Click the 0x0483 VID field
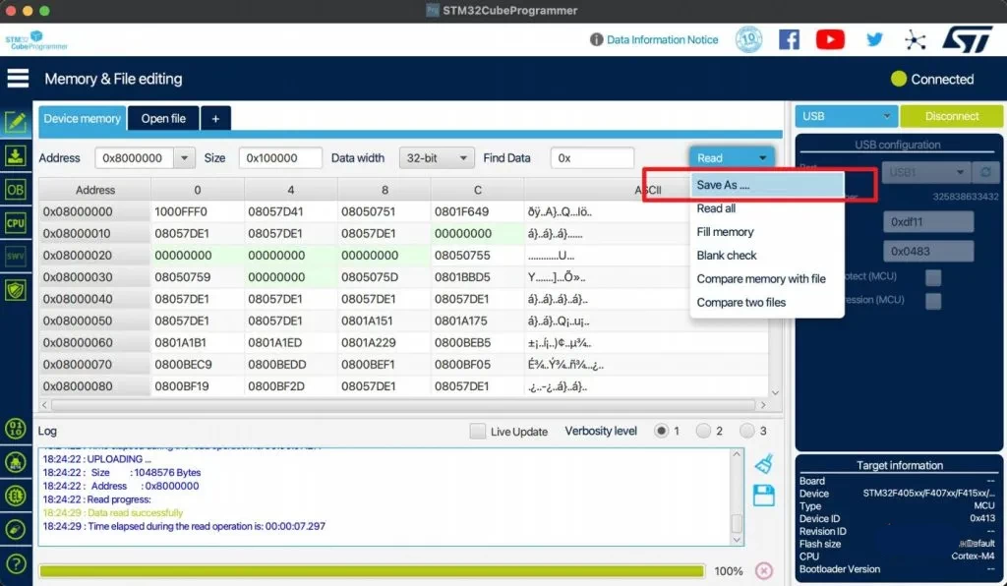 pyautogui.click(x=928, y=251)
